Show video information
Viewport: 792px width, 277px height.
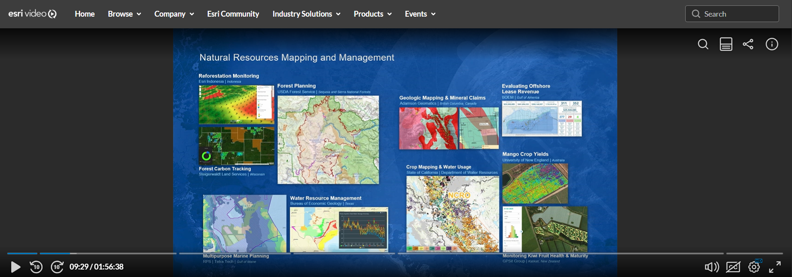coord(772,44)
